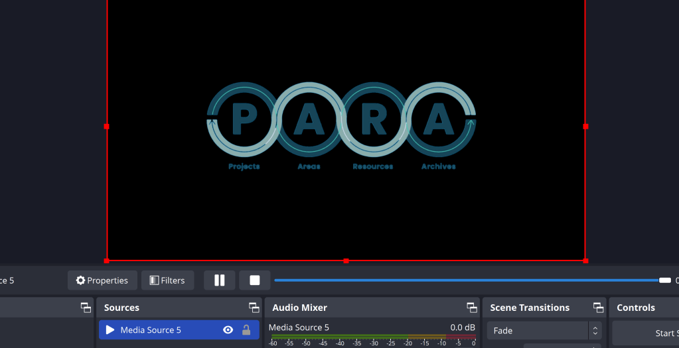Undock the Audio Mixer panel
The width and height of the screenshot is (679, 348).
471,308
